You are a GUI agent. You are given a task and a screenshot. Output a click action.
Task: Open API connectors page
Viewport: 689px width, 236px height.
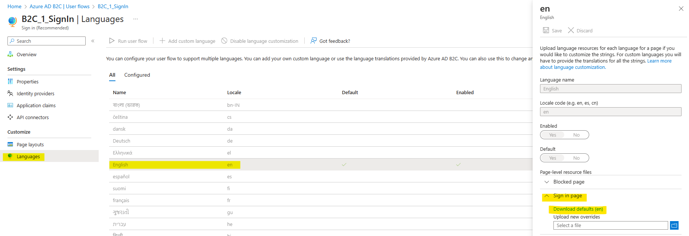click(33, 117)
